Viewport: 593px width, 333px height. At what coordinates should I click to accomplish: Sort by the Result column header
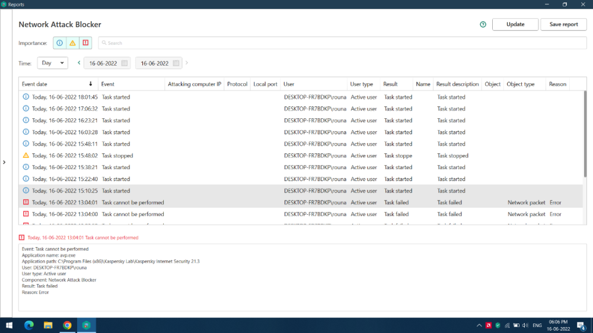(396, 84)
